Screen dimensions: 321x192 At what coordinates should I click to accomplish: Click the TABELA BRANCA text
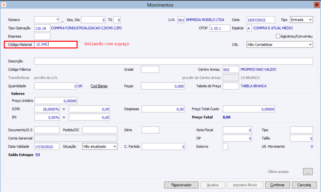pos(254,86)
